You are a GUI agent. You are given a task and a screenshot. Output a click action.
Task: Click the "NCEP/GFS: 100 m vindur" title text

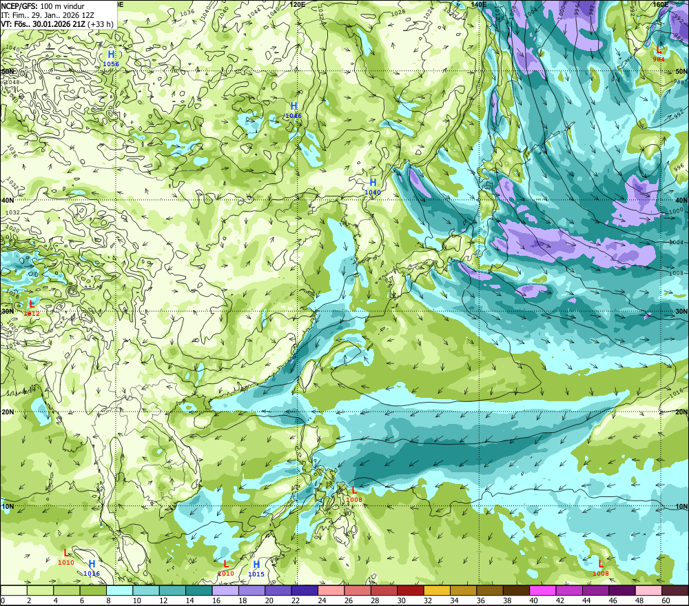pyautogui.click(x=43, y=6)
